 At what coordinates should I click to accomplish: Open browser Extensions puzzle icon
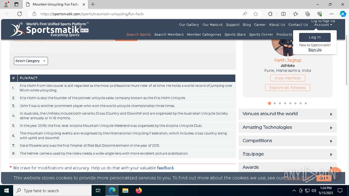[x=270, y=14]
